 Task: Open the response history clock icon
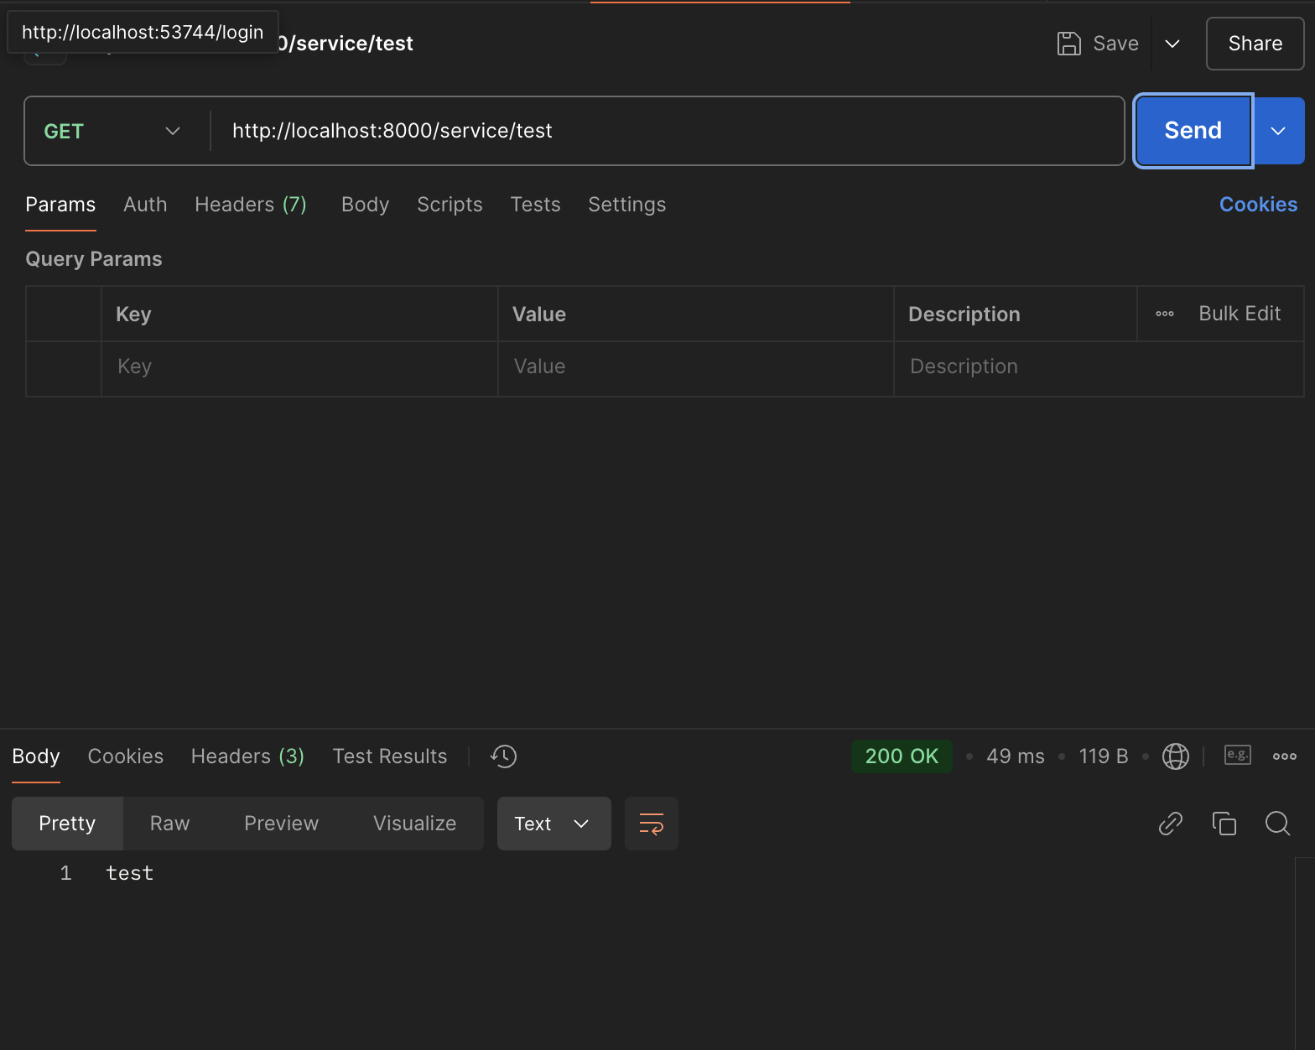(504, 756)
